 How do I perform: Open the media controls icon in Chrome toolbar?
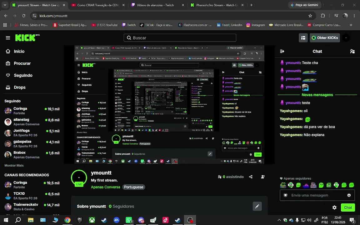pyautogui.click(x=336, y=16)
